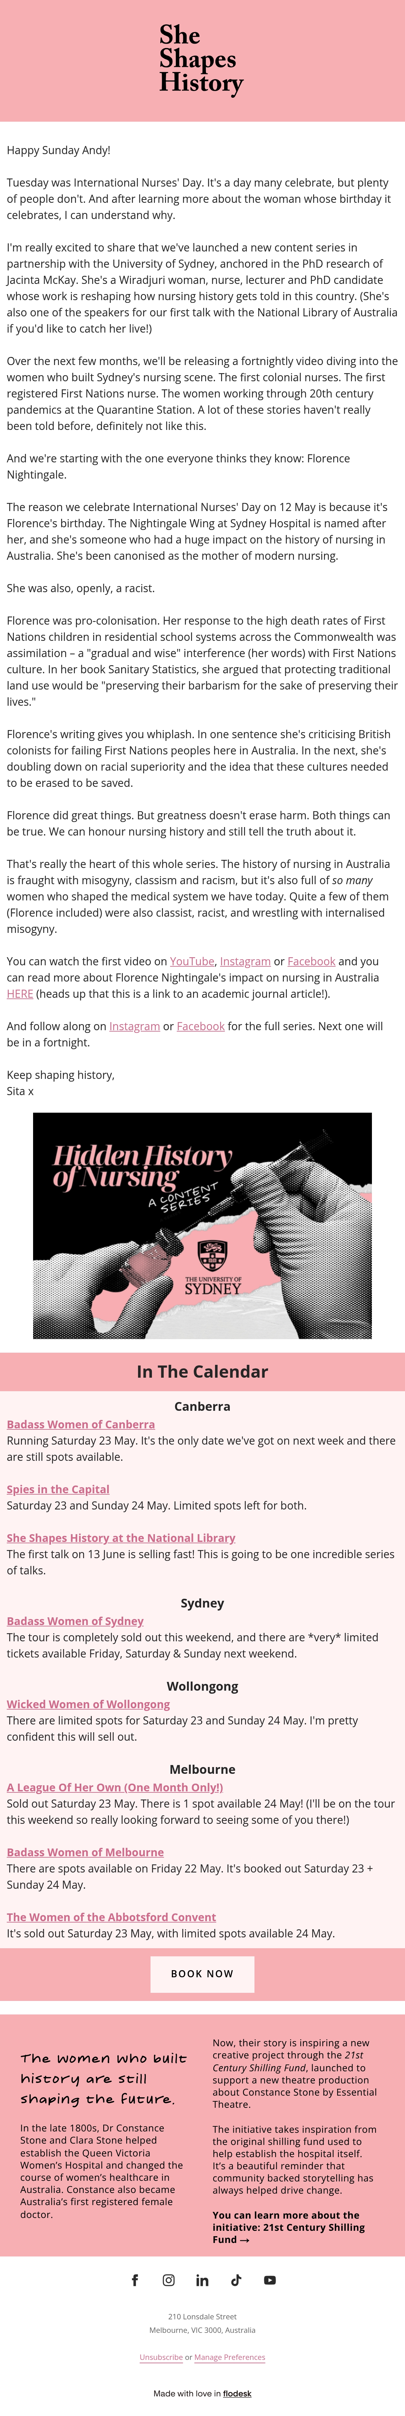
Task: Click the Unsubscribe link
Action: (161, 2357)
